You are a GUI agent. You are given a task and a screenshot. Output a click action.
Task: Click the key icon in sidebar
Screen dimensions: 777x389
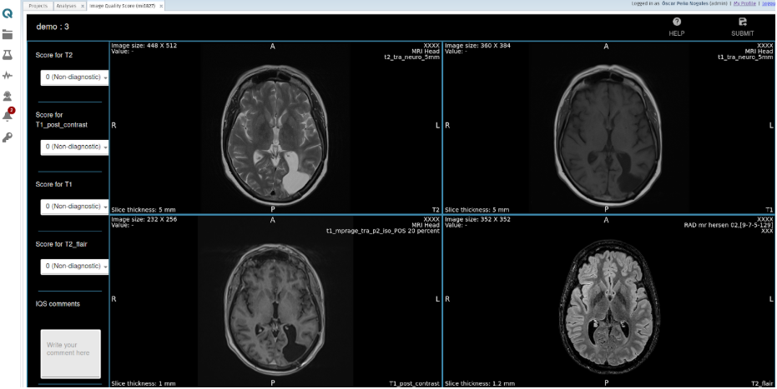click(x=8, y=137)
